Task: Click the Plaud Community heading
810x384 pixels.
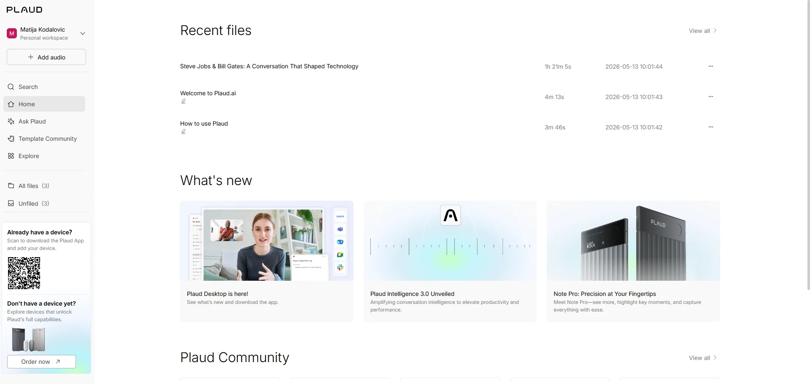Action: tap(235, 357)
